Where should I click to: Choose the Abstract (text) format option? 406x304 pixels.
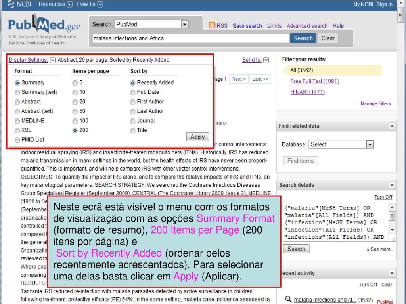17,112
